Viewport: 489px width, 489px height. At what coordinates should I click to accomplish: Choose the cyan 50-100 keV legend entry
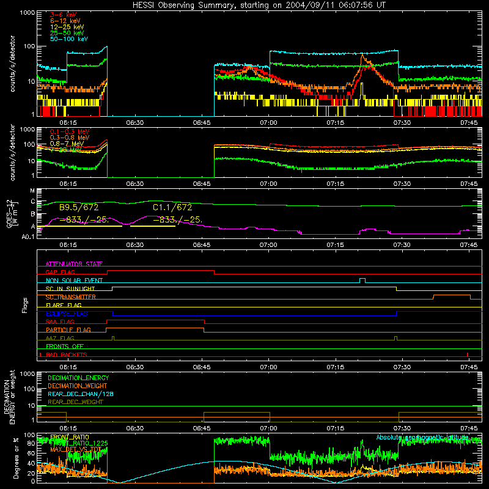coord(69,39)
